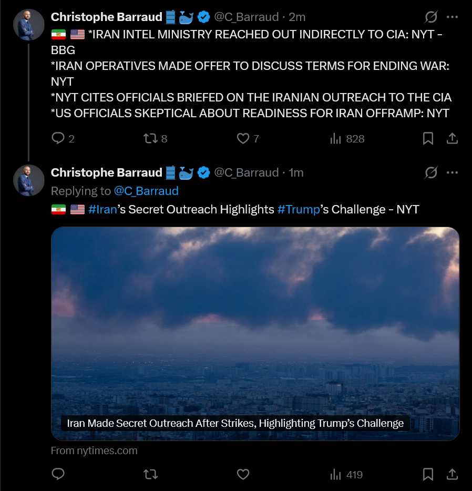The width and height of the screenshot is (472, 491).
Task: Like the first tweet with 7 likes
Action: pyautogui.click(x=243, y=139)
